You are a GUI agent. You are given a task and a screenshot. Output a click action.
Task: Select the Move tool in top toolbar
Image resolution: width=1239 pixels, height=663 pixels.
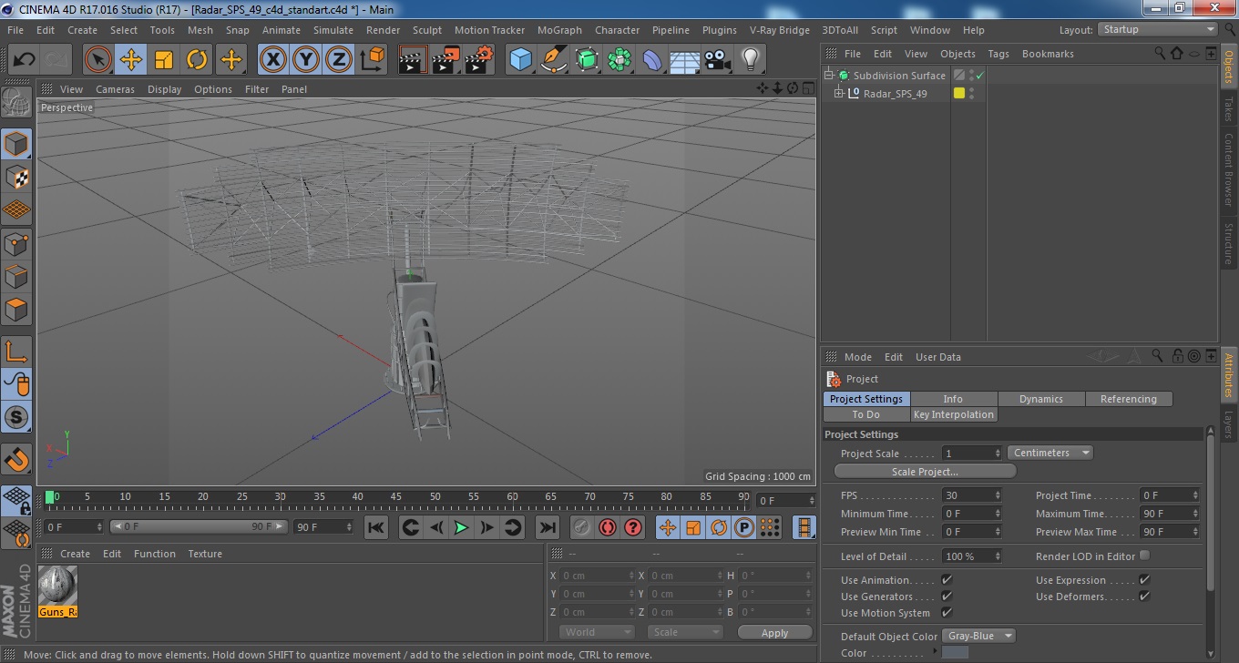(x=130, y=60)
